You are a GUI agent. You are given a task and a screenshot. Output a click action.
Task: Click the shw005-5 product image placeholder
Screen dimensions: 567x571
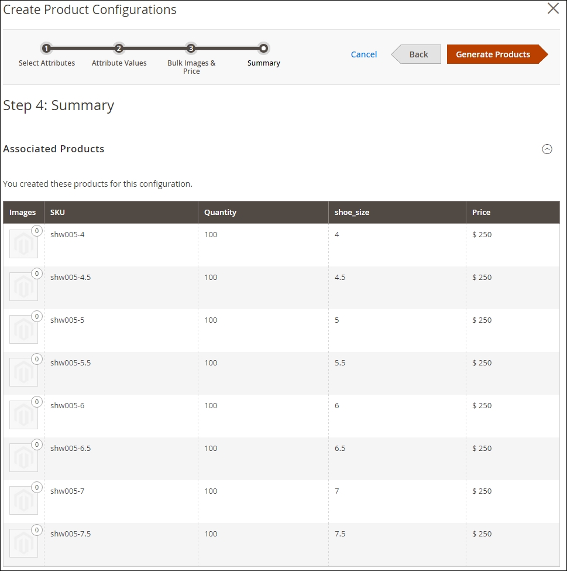tap(23, 329)
